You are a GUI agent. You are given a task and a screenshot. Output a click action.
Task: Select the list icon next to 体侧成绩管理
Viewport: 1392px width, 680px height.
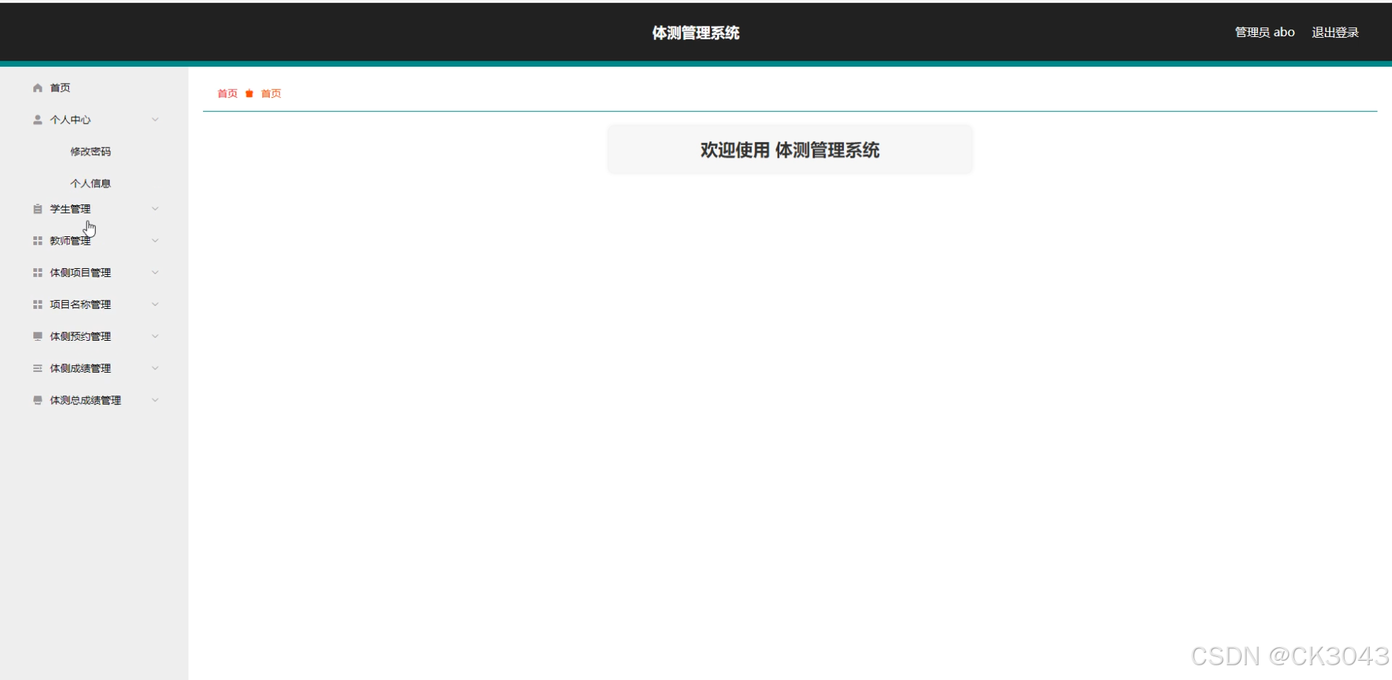pos(37,367)
